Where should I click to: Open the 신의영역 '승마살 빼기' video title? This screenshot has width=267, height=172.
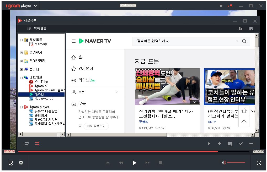(166, 114)
